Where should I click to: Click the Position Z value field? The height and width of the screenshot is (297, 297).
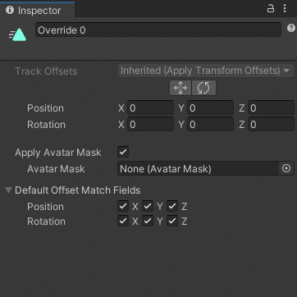pos(271,108)
